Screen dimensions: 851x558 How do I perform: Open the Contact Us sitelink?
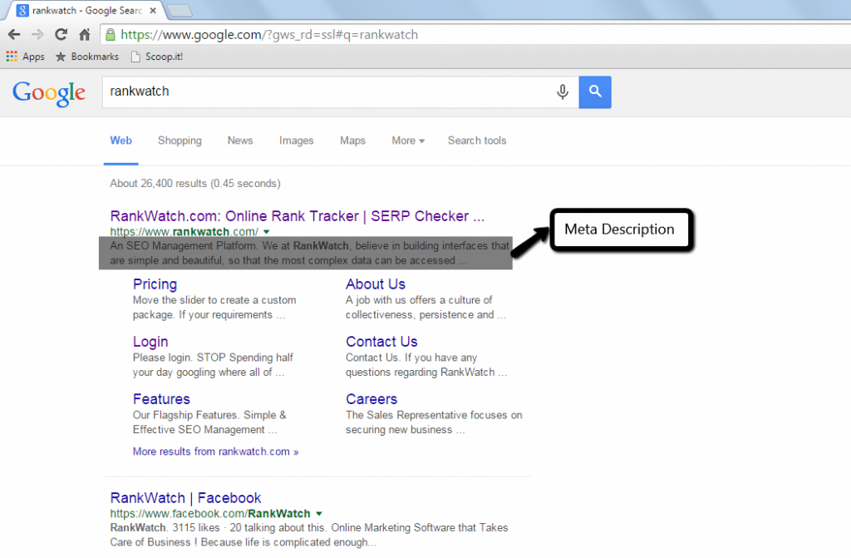[x=381, y=342]
